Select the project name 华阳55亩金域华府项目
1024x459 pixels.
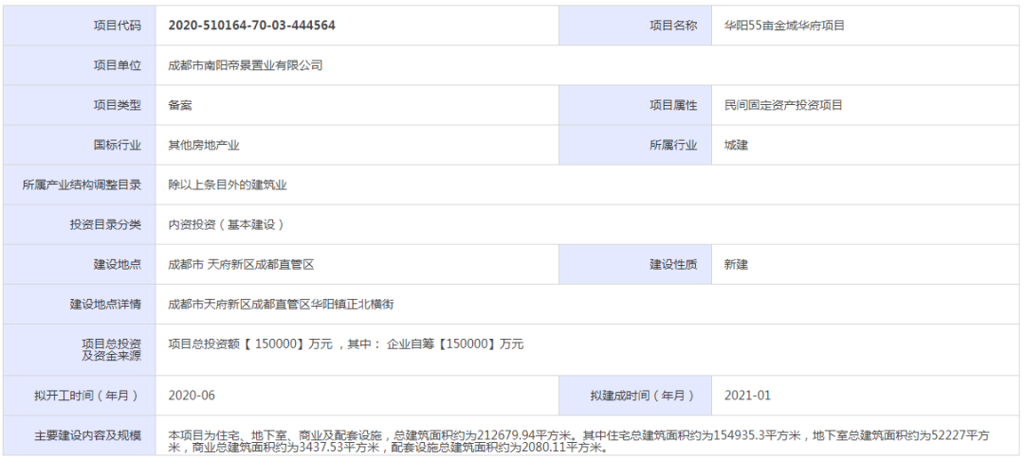click(783, 26)
